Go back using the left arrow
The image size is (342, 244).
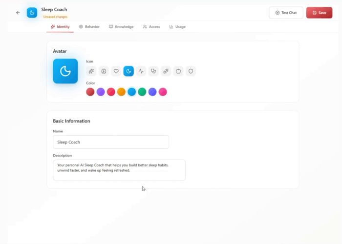point(18,13)
